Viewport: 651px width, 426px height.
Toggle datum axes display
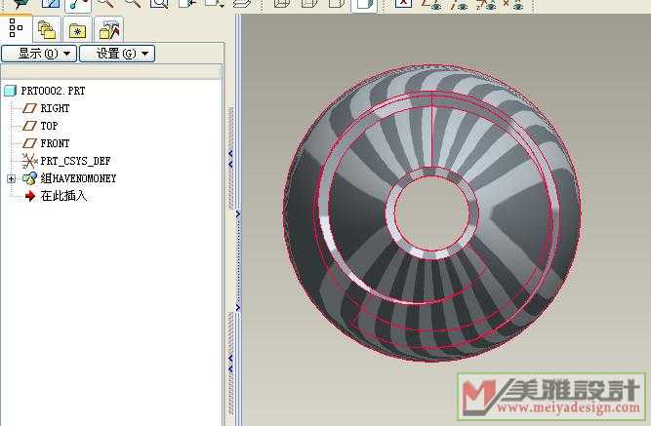pos(459,4)
